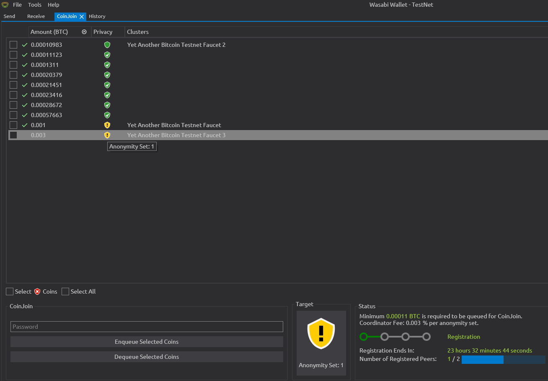Tick the checkbox for 0.001 coin
The image size is (548, 381).
click(13, 125)
